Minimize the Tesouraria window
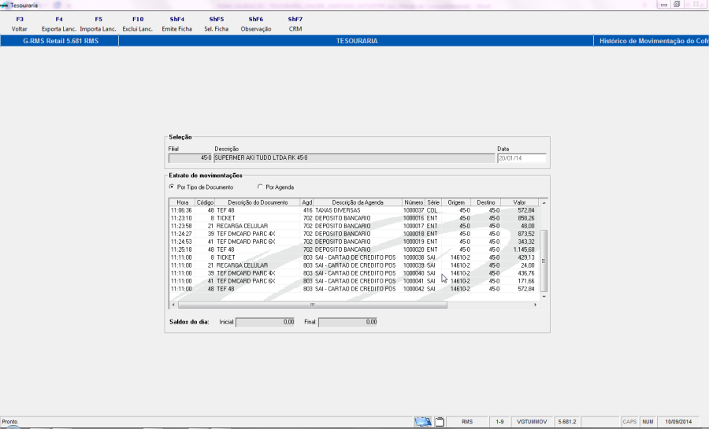This screenshot has height=429, width=709. click(x=664, y=5)
